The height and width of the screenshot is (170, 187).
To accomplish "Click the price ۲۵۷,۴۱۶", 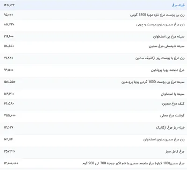I will (9, 151).
